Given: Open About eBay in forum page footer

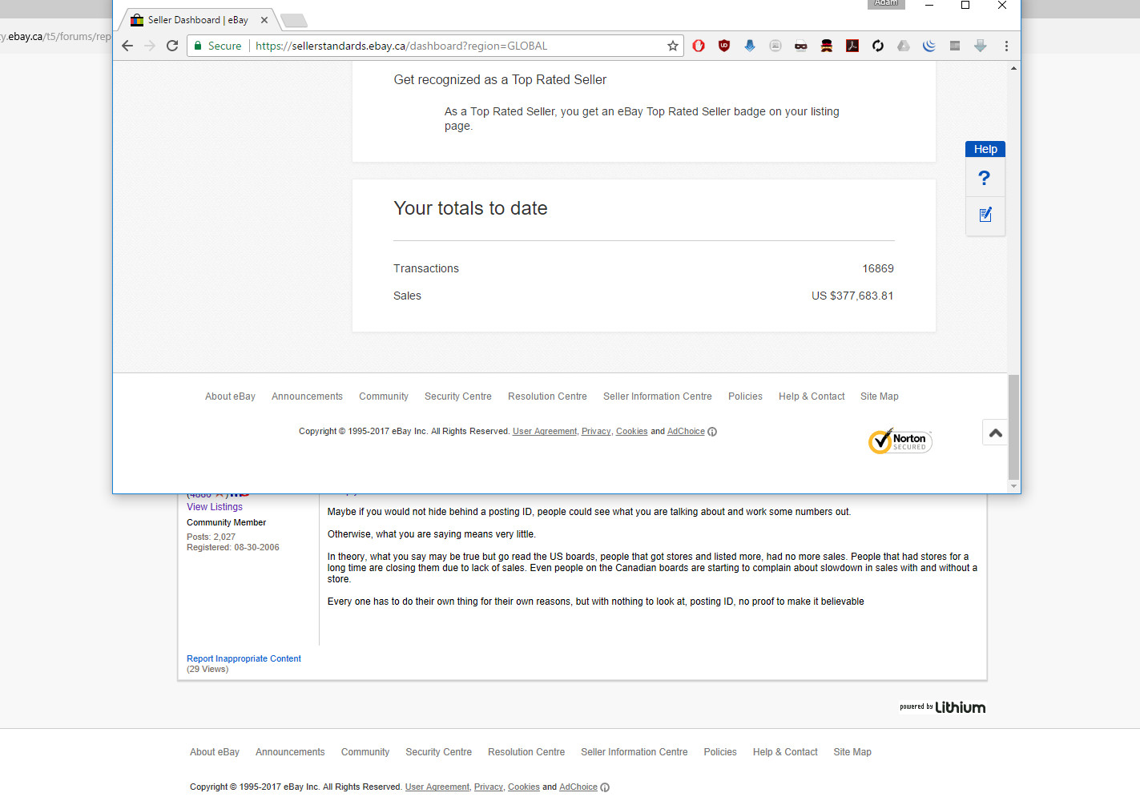Looking at the screenshot, I should (215, 752).
